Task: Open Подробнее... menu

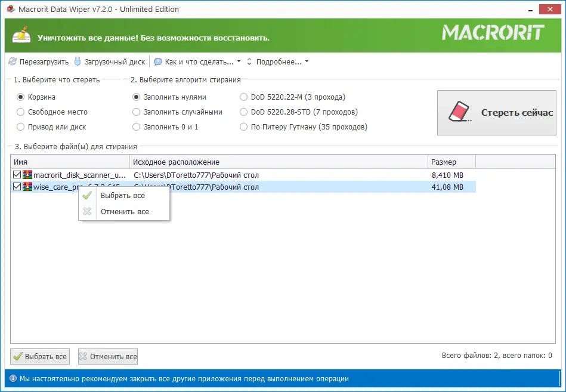Action: click(279, 61)
